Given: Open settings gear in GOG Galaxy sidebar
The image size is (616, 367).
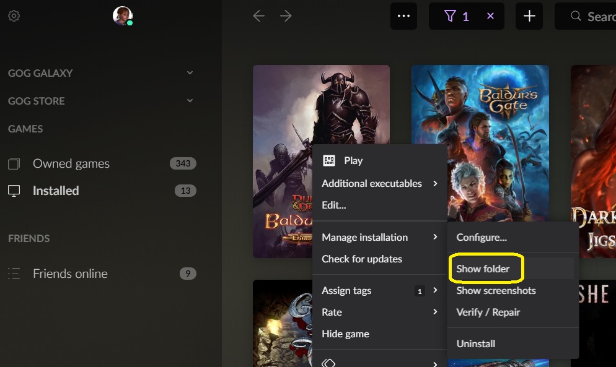Looking at the screenshot, I should click(14, 15).
